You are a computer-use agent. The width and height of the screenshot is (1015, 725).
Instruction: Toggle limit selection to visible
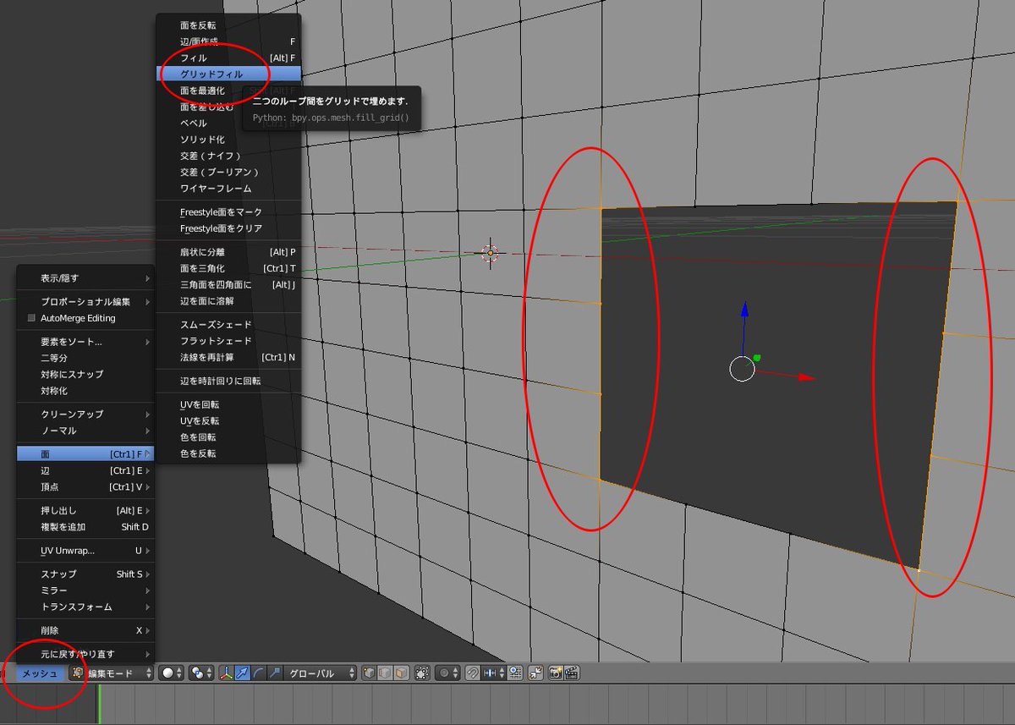tap(422, 673)
